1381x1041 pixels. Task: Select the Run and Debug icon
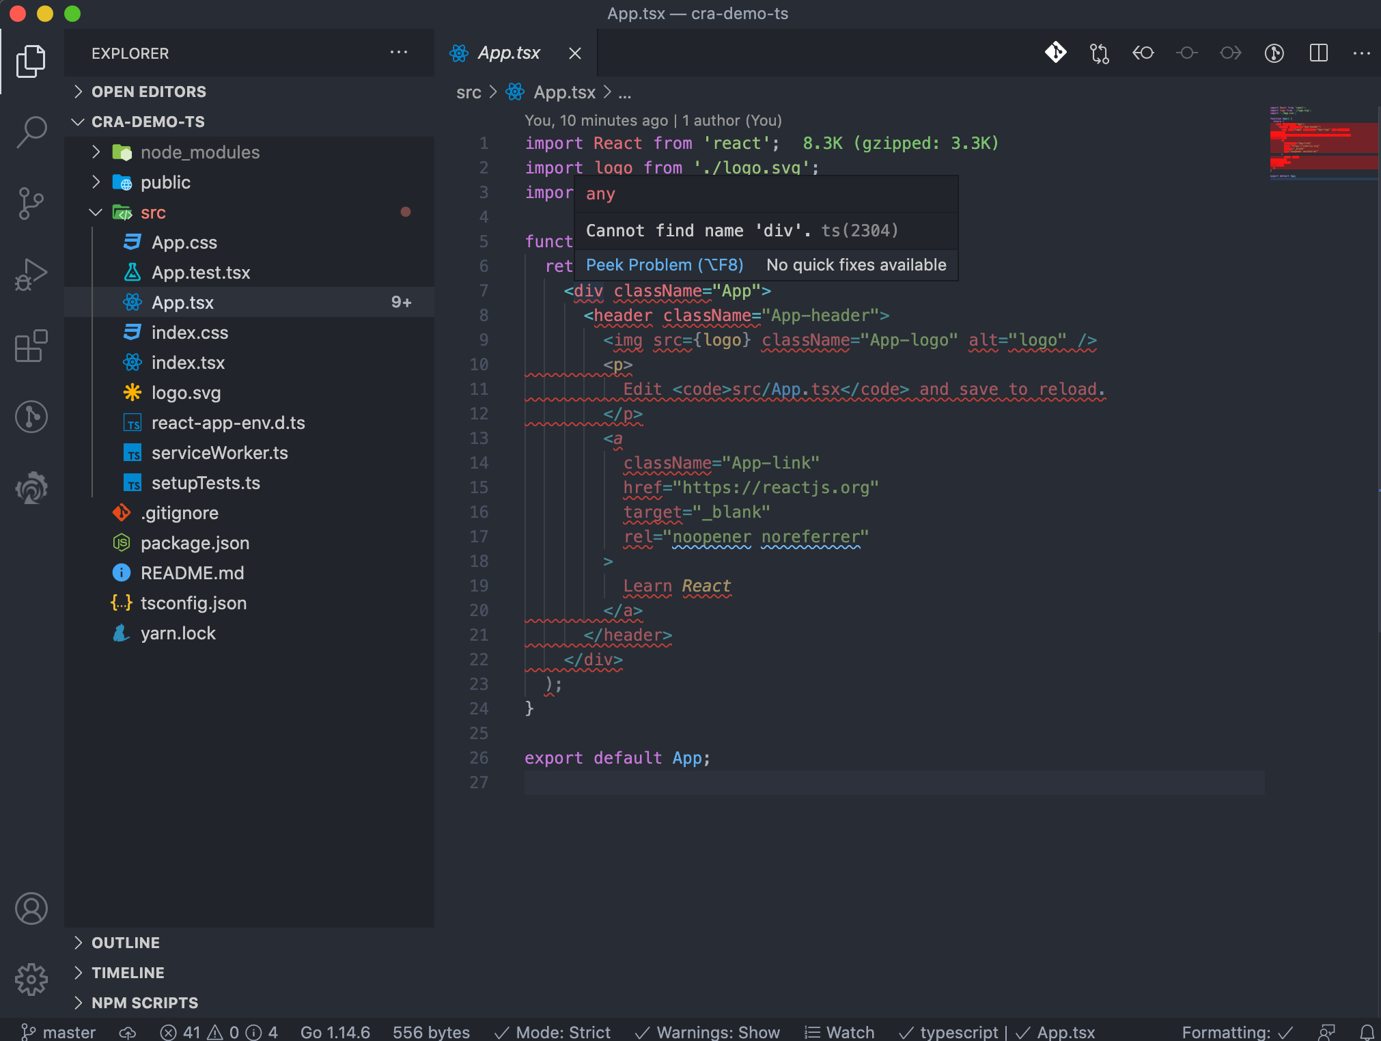[x=31, y=274]
